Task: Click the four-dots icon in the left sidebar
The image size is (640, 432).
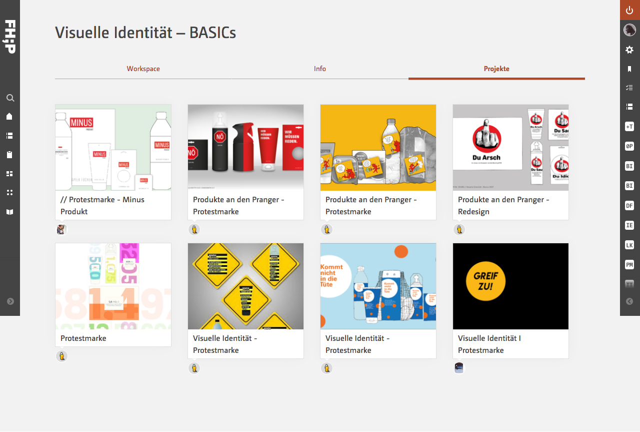Action: point(9,193)
